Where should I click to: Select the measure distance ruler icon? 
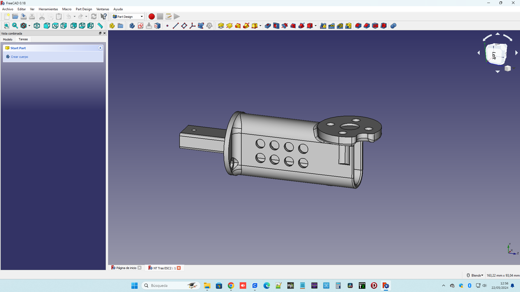100,26
